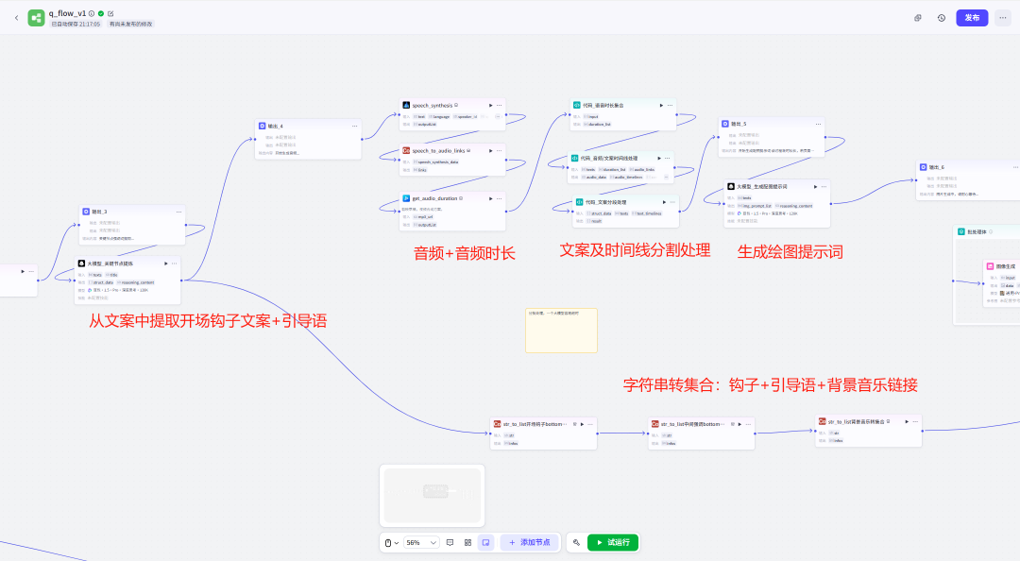
Task: Click the blue 发布 publish button
Action: pyautogui.click(x=972, y=18)
